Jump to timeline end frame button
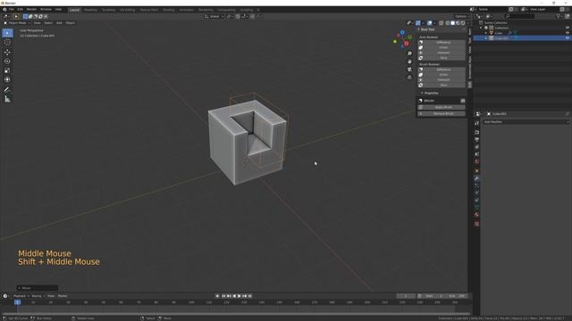572x321 pixels. click(x=250, y=296)
